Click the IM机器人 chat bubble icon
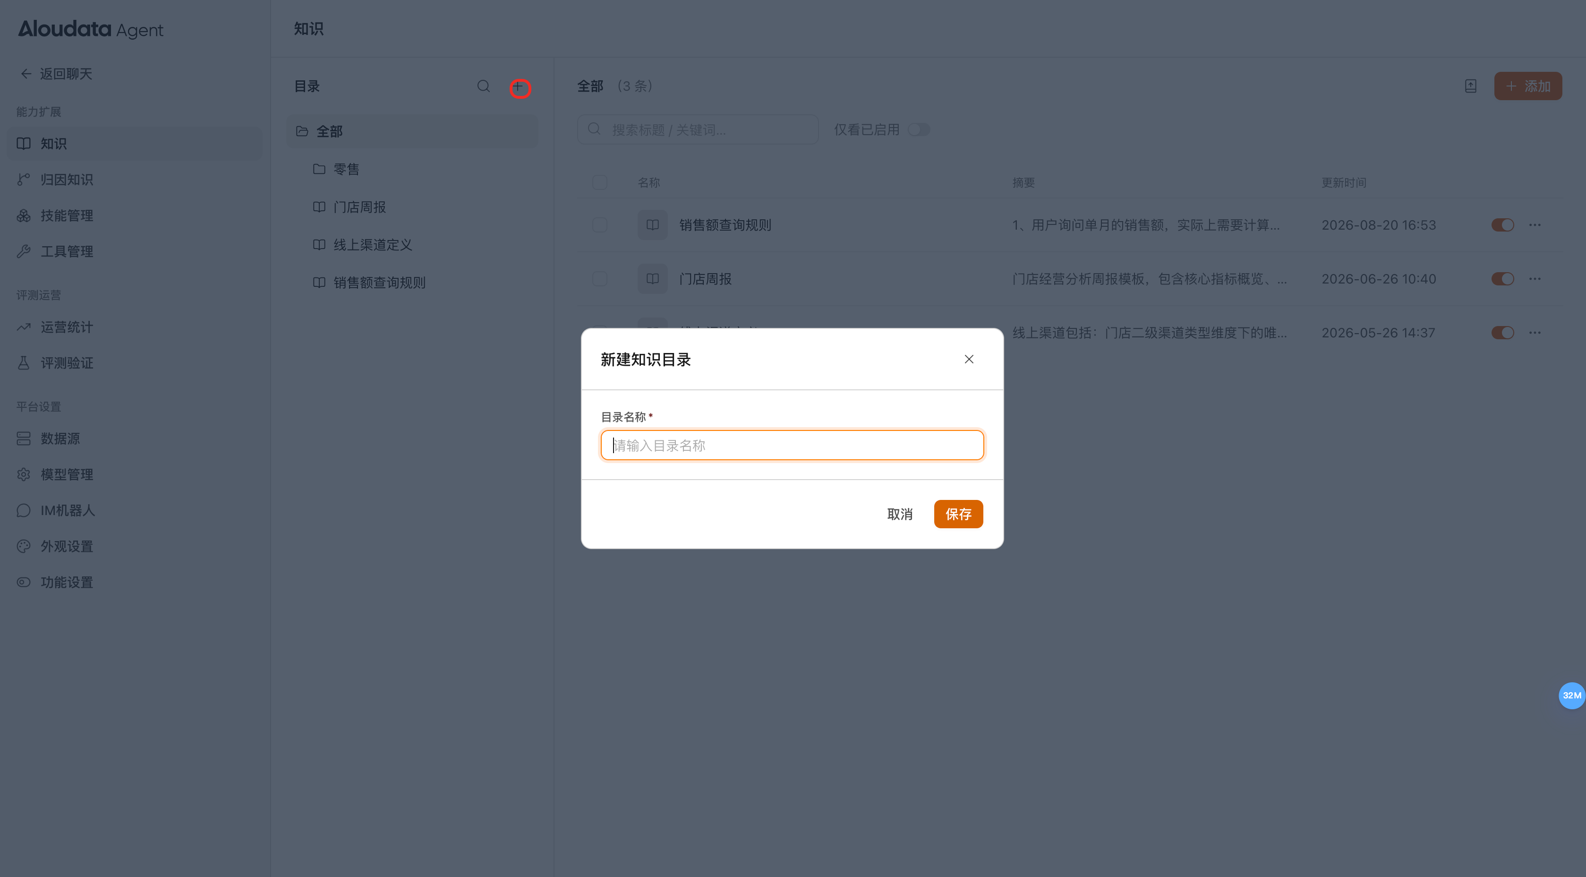This screenshot has height=877, width=1586. click(24, 510)
